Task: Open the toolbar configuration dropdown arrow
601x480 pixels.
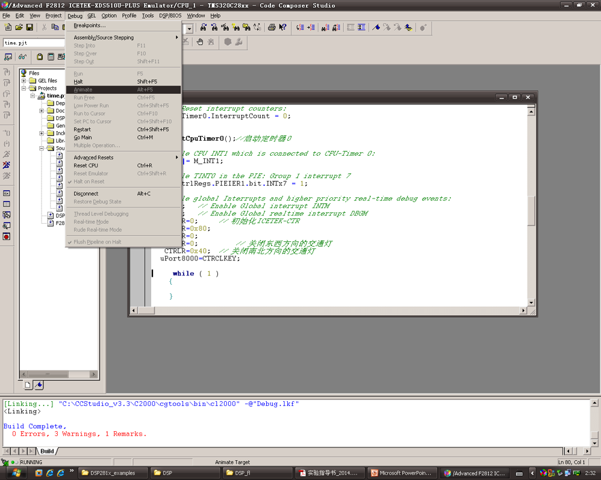Action: click(x=189, y=28)
